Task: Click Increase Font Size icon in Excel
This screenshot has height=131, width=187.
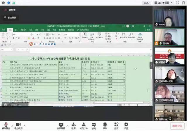Action: point(37,35)
